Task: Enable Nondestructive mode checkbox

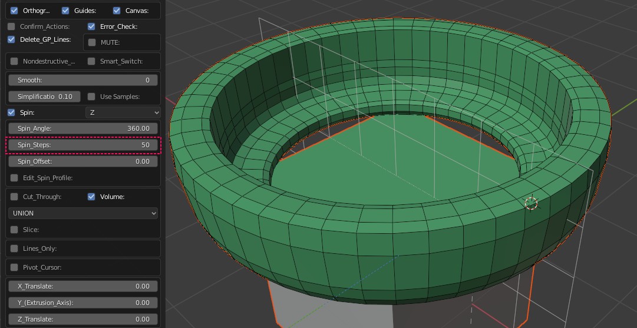Action: (14, 61)
